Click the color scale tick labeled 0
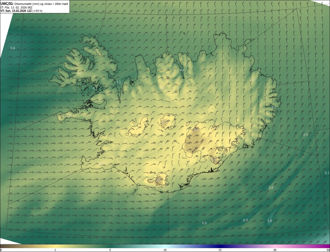Viewport: 330px width, 252px height. [1, 250]
